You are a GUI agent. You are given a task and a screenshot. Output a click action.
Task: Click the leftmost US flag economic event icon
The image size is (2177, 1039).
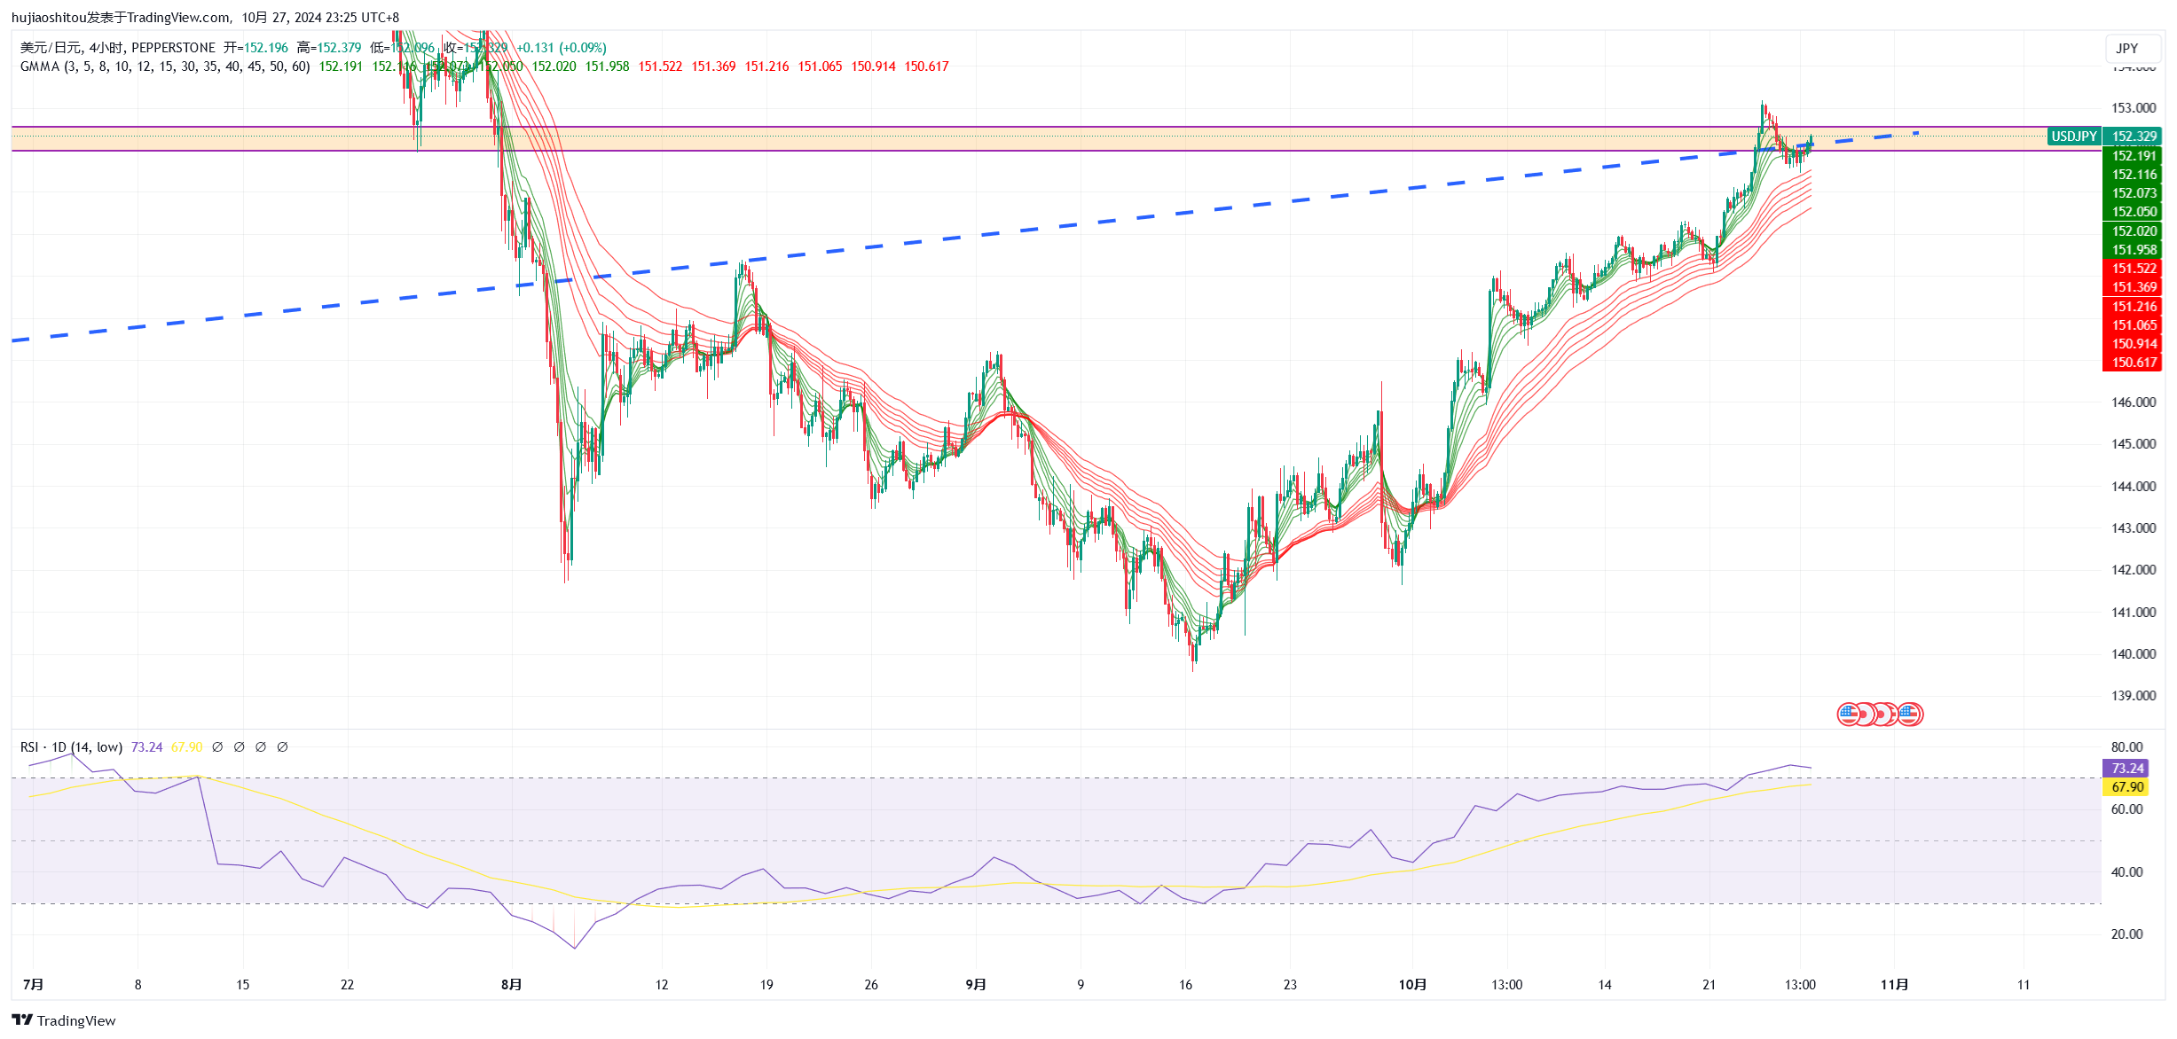coord(1848,714)
